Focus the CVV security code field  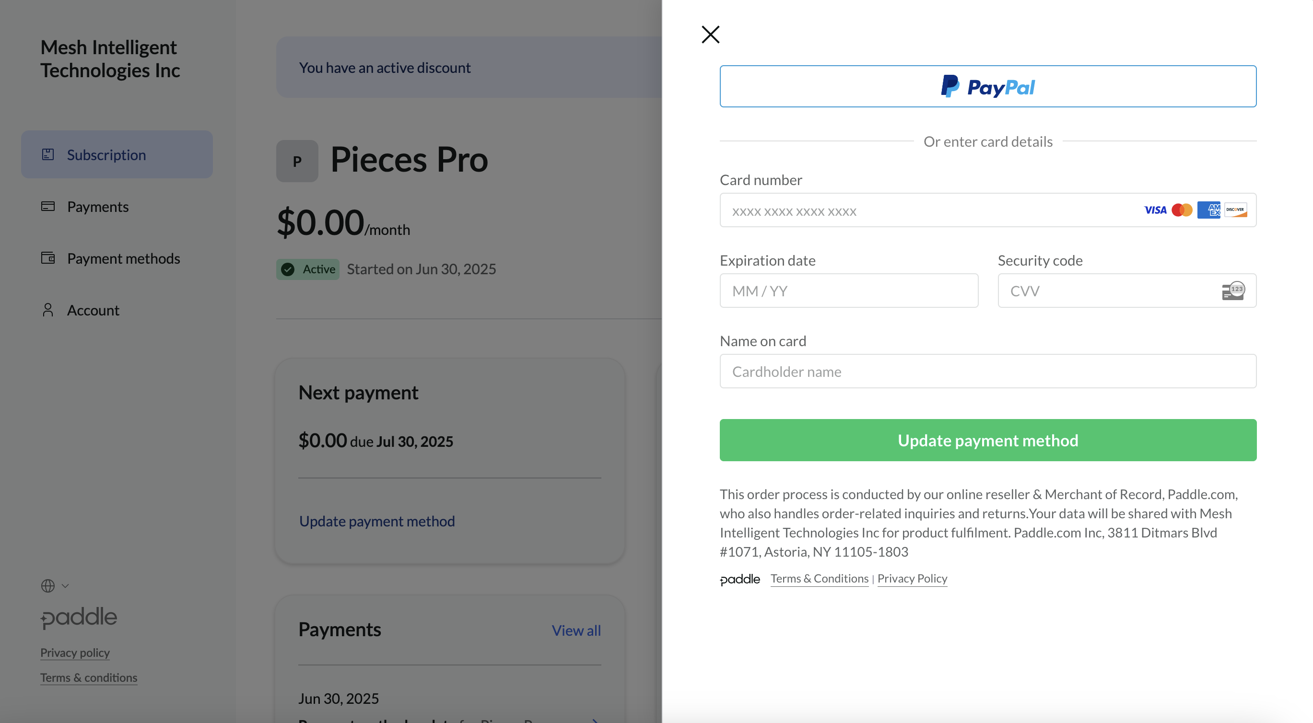point(1126,291)
